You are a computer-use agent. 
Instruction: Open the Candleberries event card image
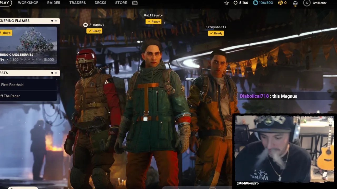(28, 45)
